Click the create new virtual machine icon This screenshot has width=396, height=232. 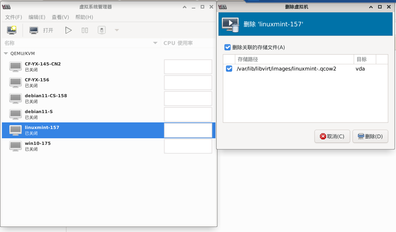[12, 30]
